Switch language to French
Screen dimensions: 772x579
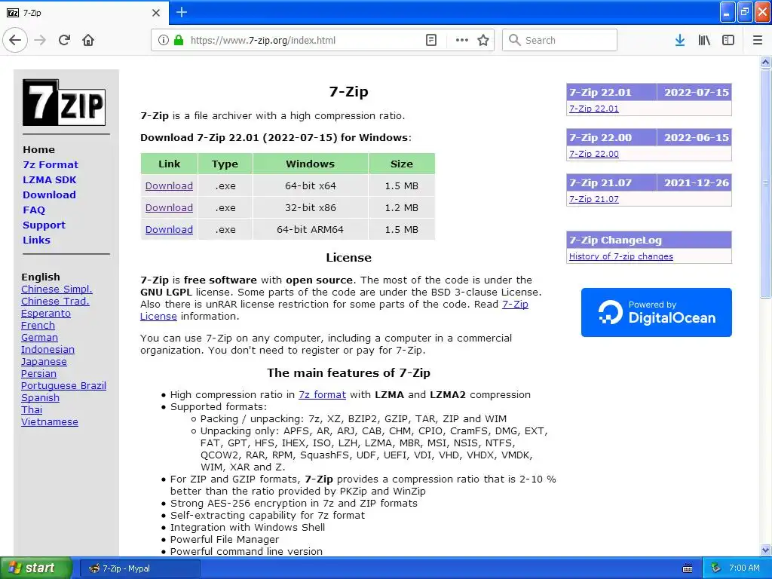tap(38, 325)
